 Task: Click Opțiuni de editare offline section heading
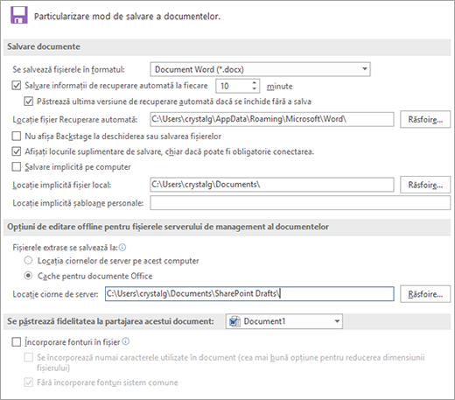click(168, 227)
